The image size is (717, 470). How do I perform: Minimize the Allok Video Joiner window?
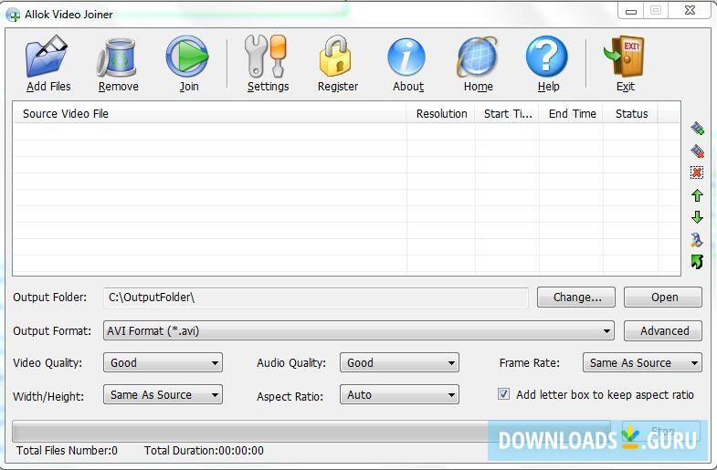(631, 11)
